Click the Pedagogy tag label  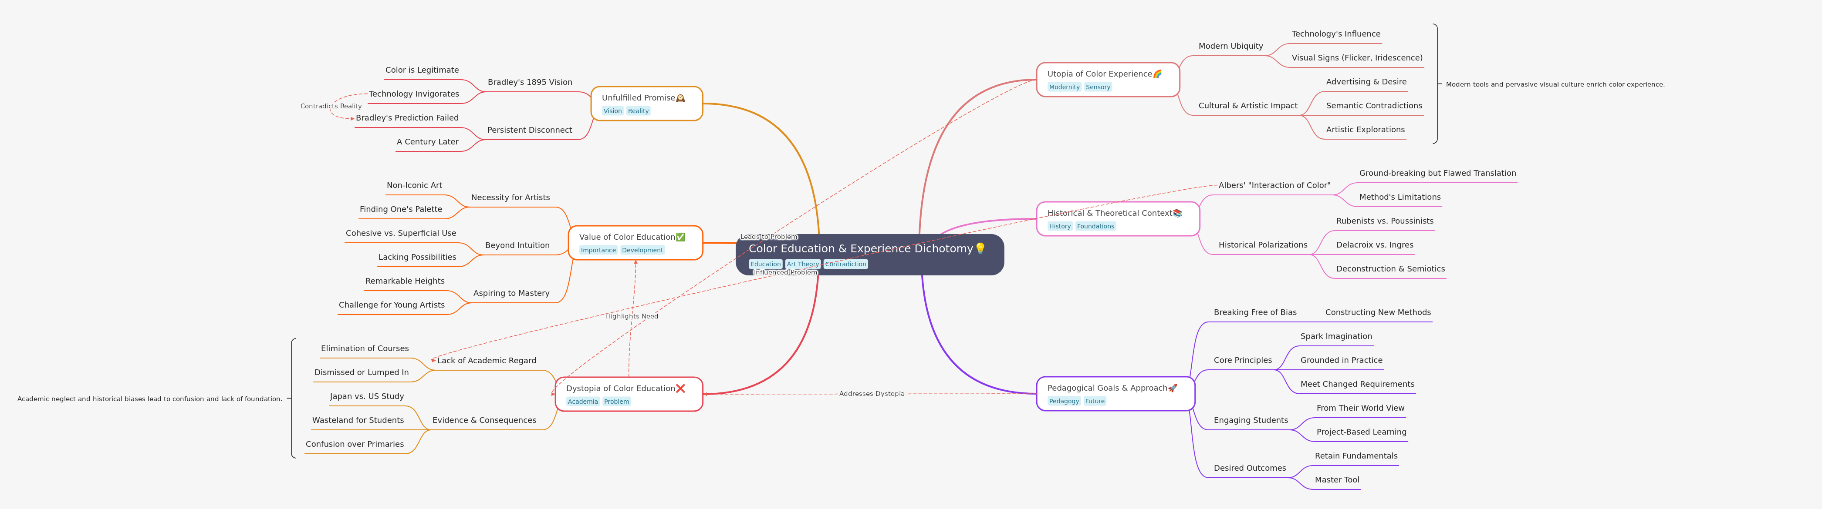click(1064, 402)
